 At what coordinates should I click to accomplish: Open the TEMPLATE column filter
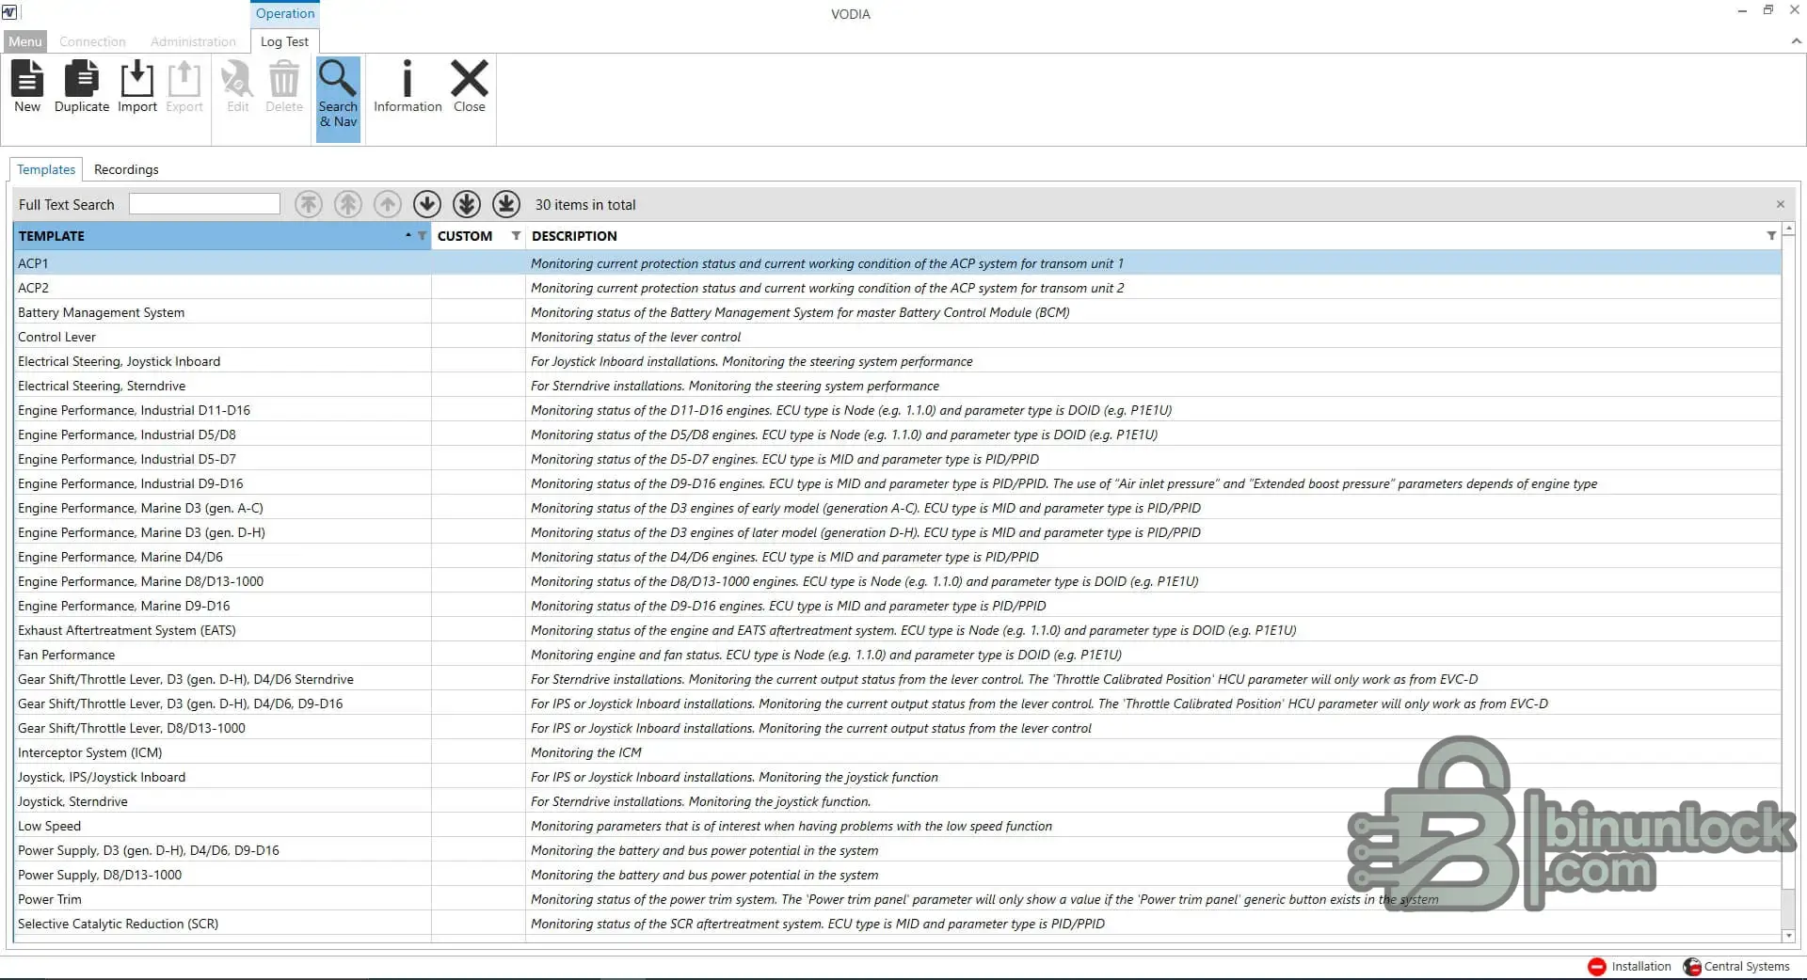point(422,236)
